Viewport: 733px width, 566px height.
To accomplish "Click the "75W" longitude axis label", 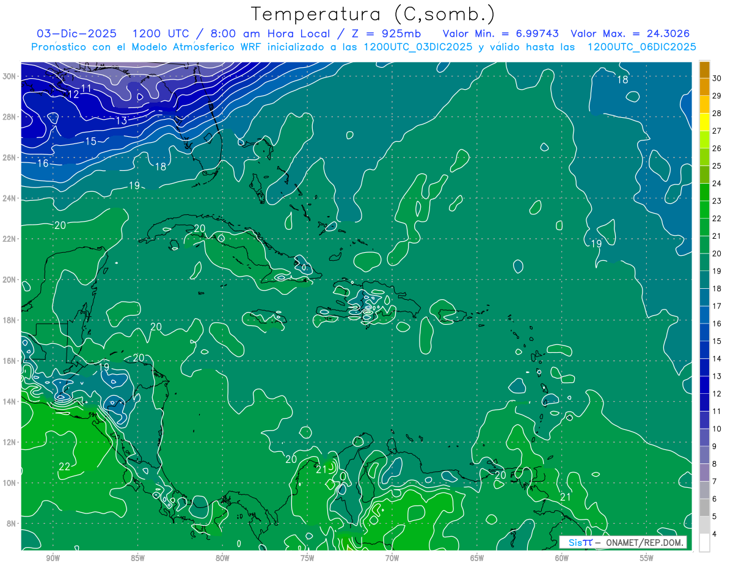I will point(307,559).
